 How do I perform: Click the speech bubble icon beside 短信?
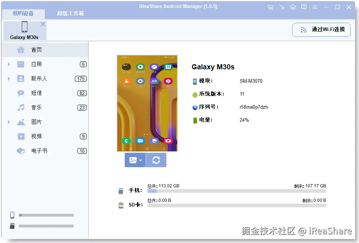tap(21, 93)
